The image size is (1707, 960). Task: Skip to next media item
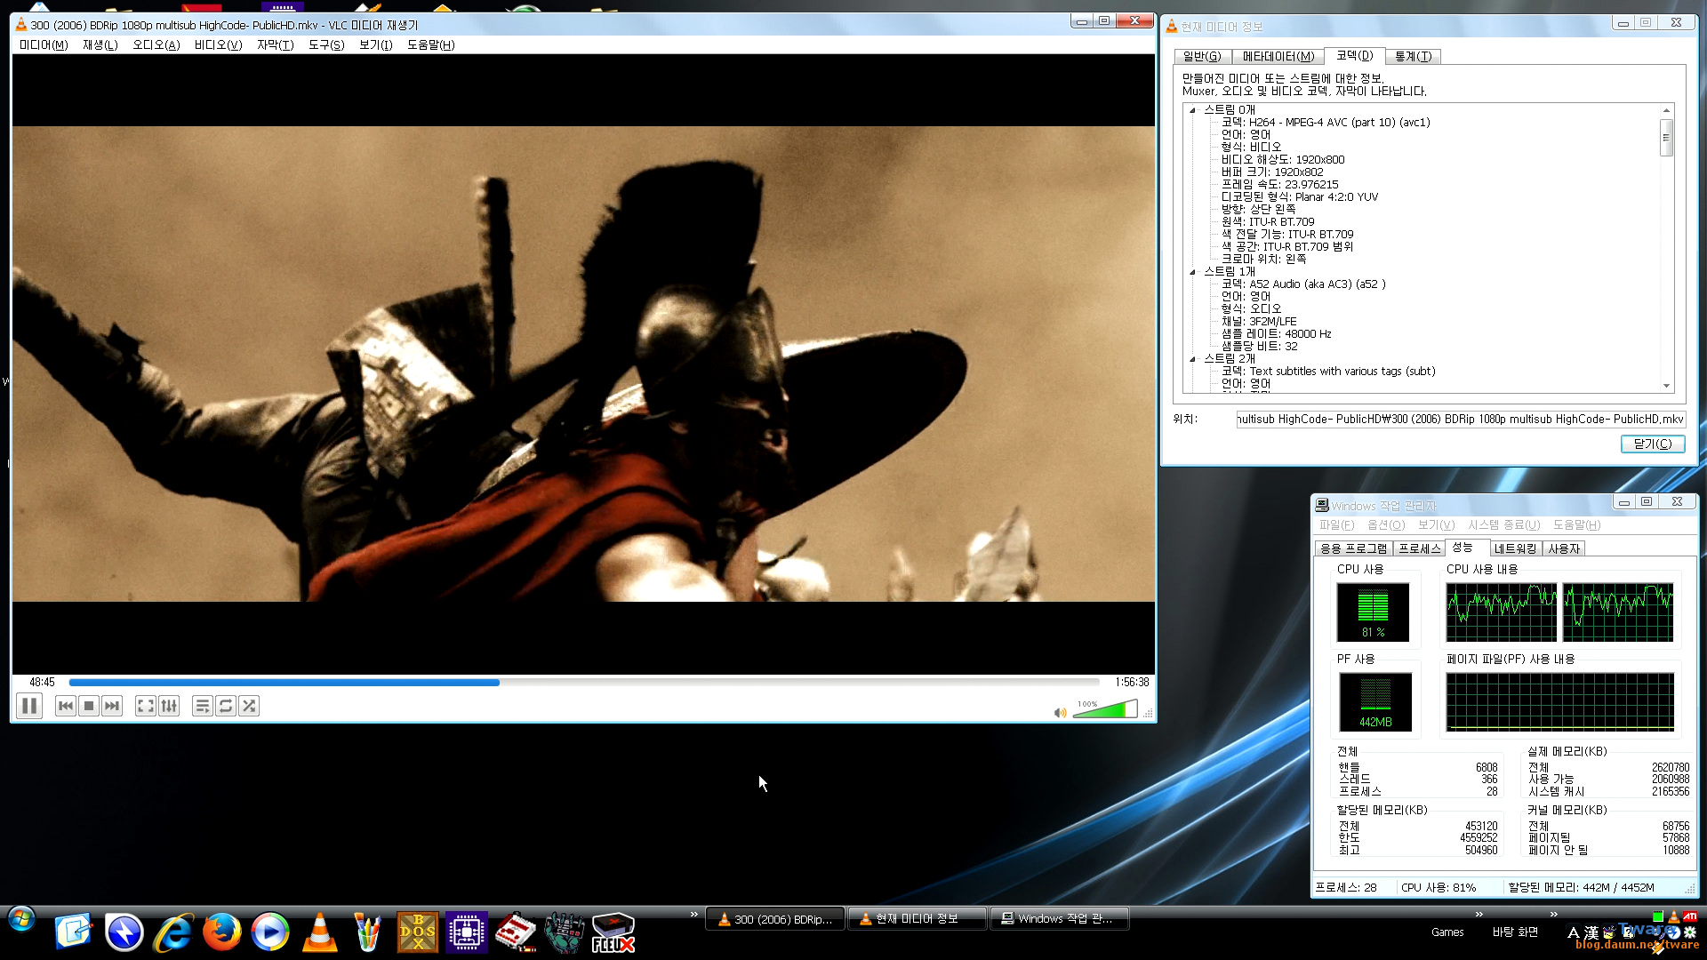tap(111, 706)
